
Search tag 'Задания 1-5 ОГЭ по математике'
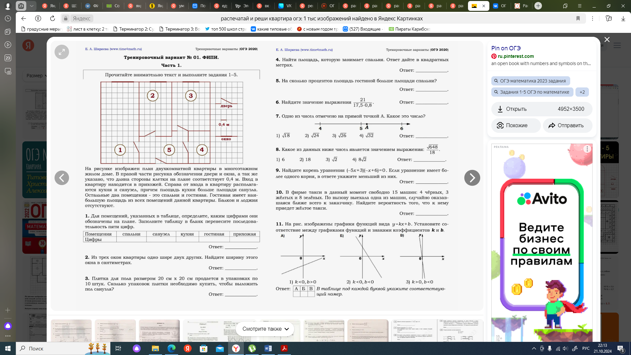pyautogui.click(x=532, y=92)
